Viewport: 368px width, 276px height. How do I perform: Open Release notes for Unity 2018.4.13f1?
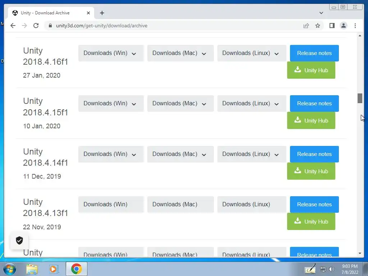314,204
